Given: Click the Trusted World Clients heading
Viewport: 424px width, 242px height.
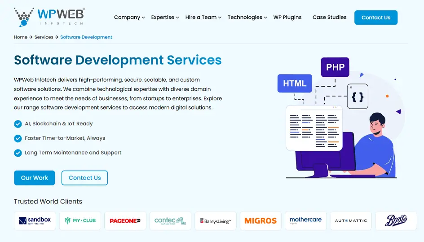Looking at the screenshot, I should pyautogui.click(x=48, y=202).
